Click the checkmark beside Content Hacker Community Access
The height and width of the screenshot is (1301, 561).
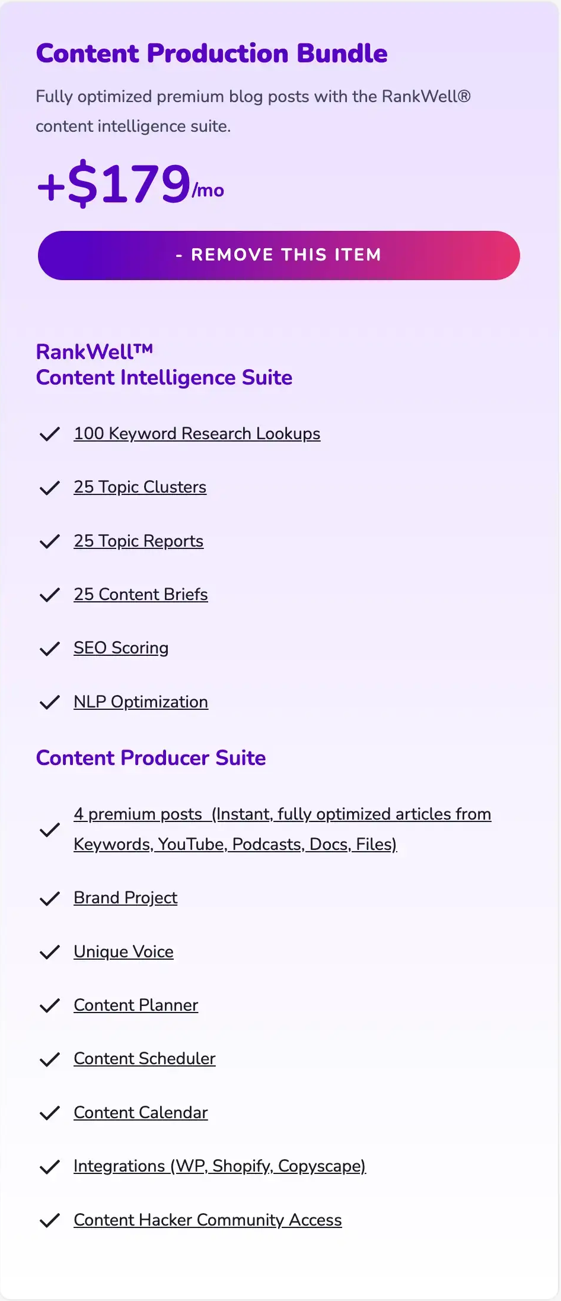(x=49, y=1221)
